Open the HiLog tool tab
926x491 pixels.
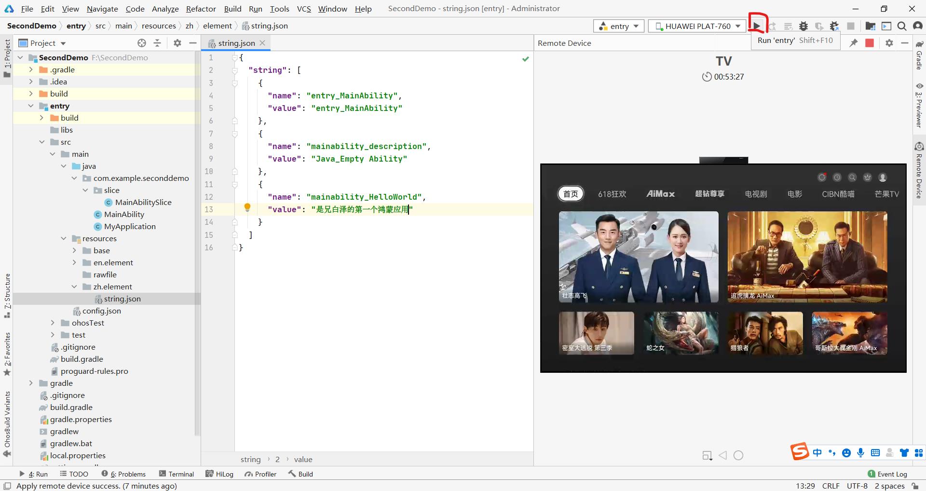[219, 474]
